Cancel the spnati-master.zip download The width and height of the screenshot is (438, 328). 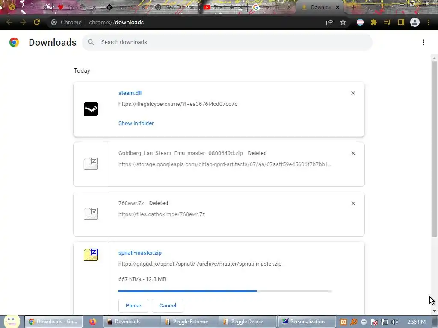[x=168, y=306]
